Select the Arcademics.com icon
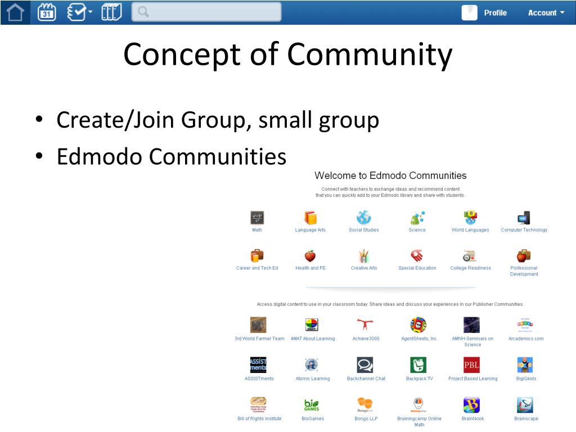576x432 pixels. point(525,325)
